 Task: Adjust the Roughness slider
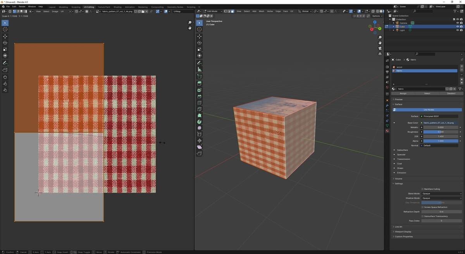pyautogui.click(x=441, y=132)
